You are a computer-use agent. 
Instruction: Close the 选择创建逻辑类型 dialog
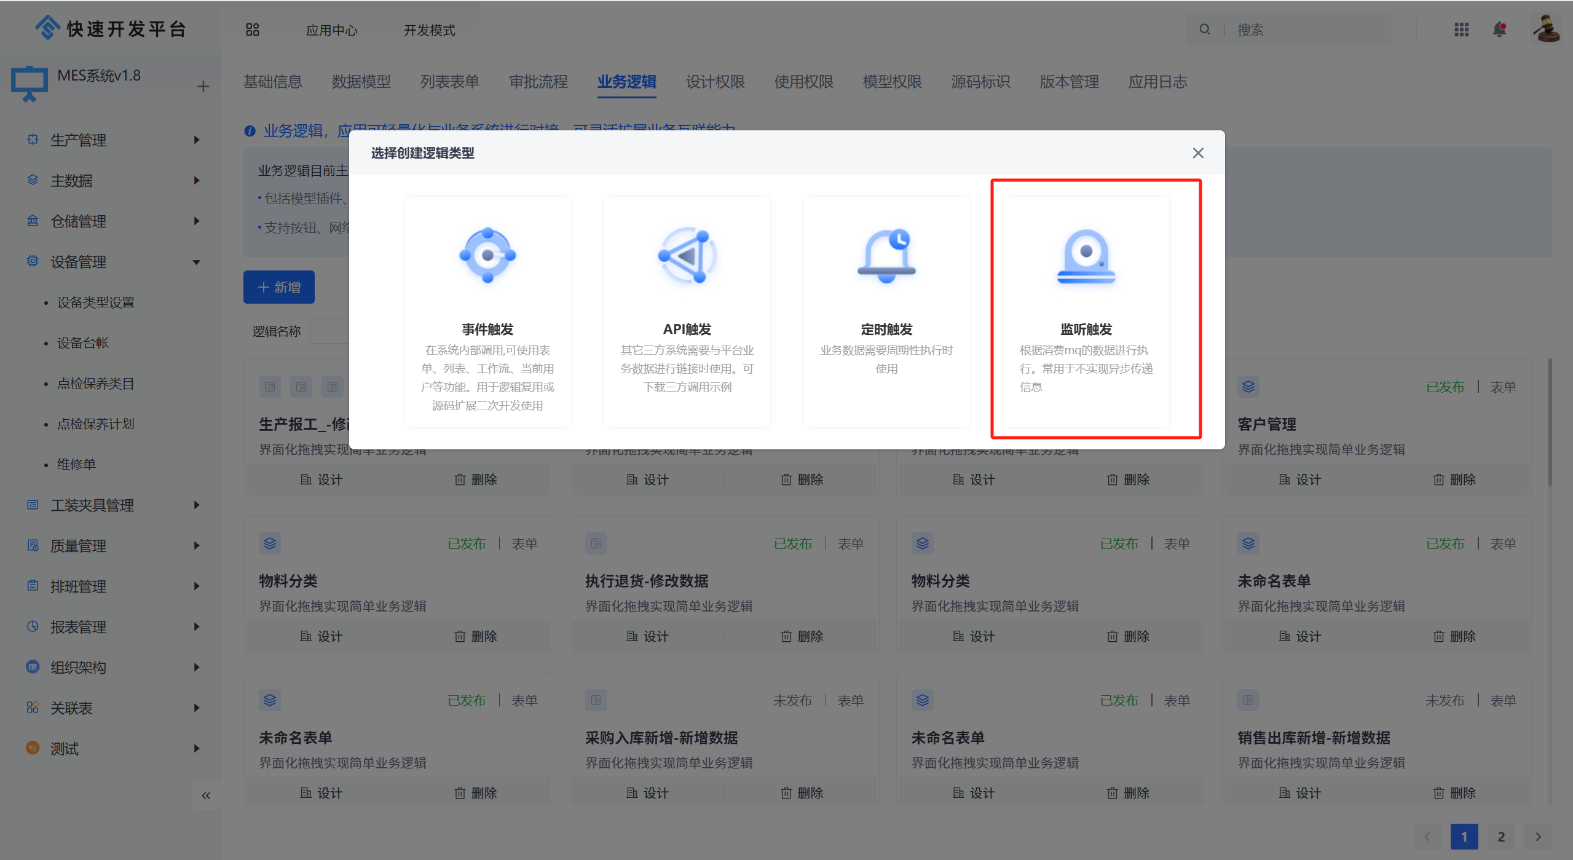click(x=1198, y=153)
